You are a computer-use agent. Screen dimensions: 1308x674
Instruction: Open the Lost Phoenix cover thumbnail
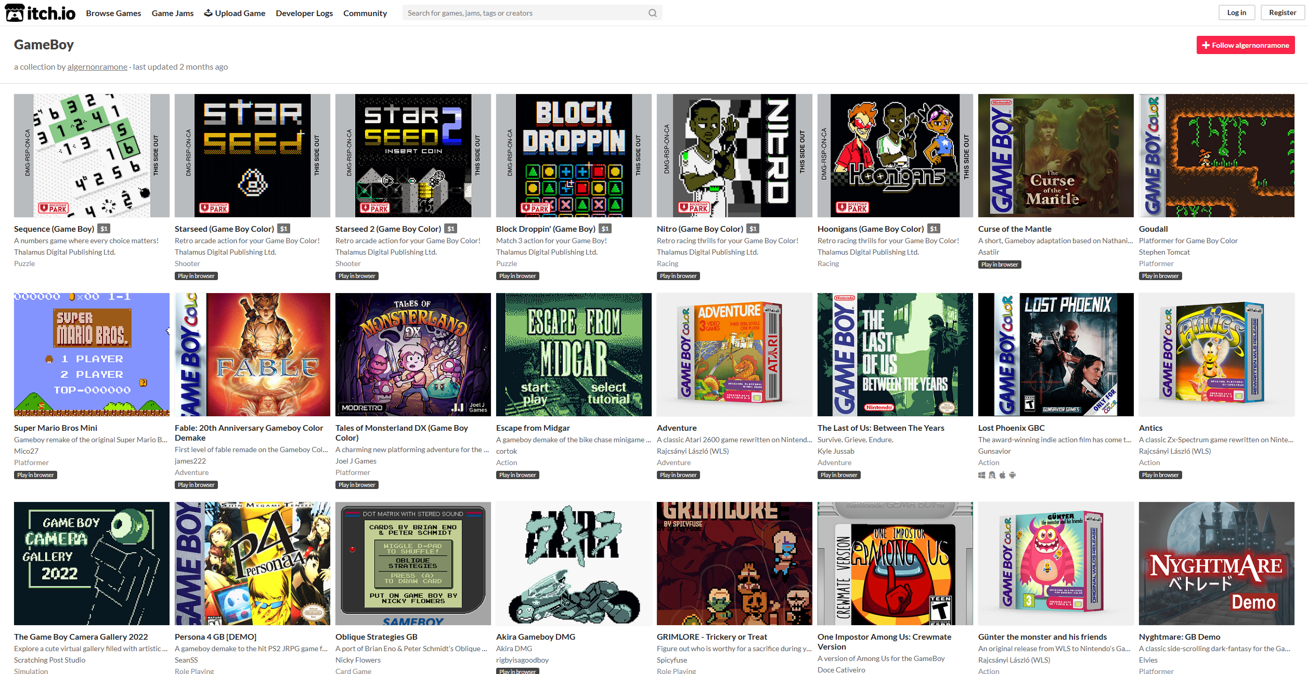tap(1056, 354)
